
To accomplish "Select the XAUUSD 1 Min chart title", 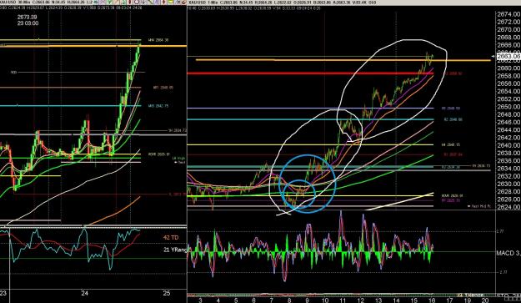I will tap(203, 3).
